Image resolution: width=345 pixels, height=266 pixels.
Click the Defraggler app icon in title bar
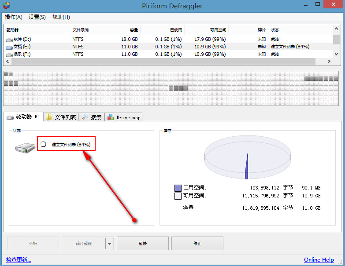click(x=6, y=5)
